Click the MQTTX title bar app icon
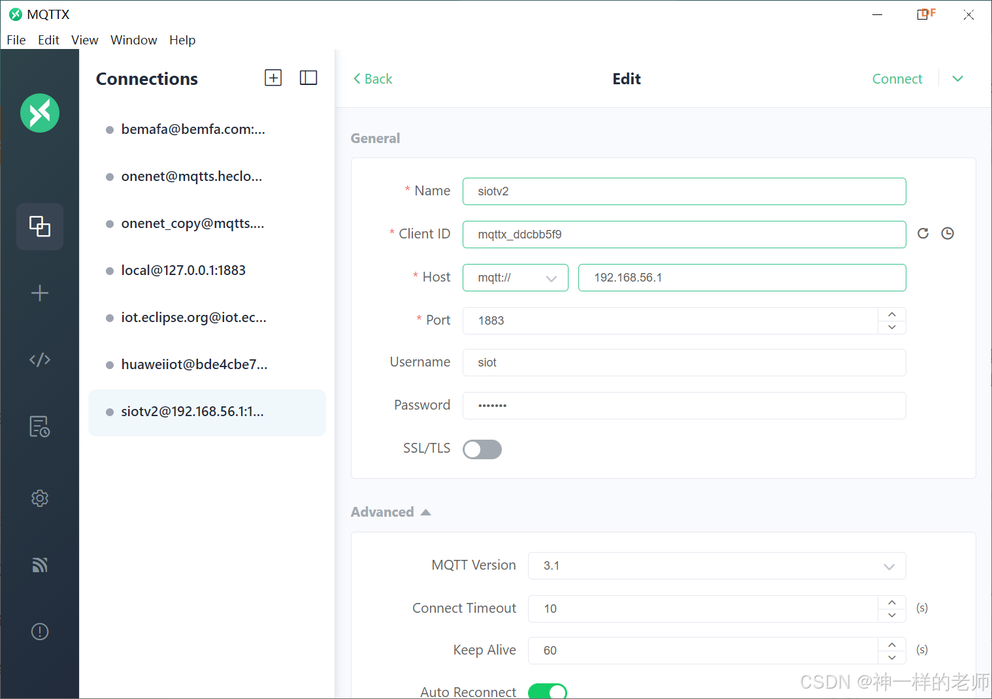The width and height of the screenshot is (992, 699). pyautogui.click(x=16, y=14)
